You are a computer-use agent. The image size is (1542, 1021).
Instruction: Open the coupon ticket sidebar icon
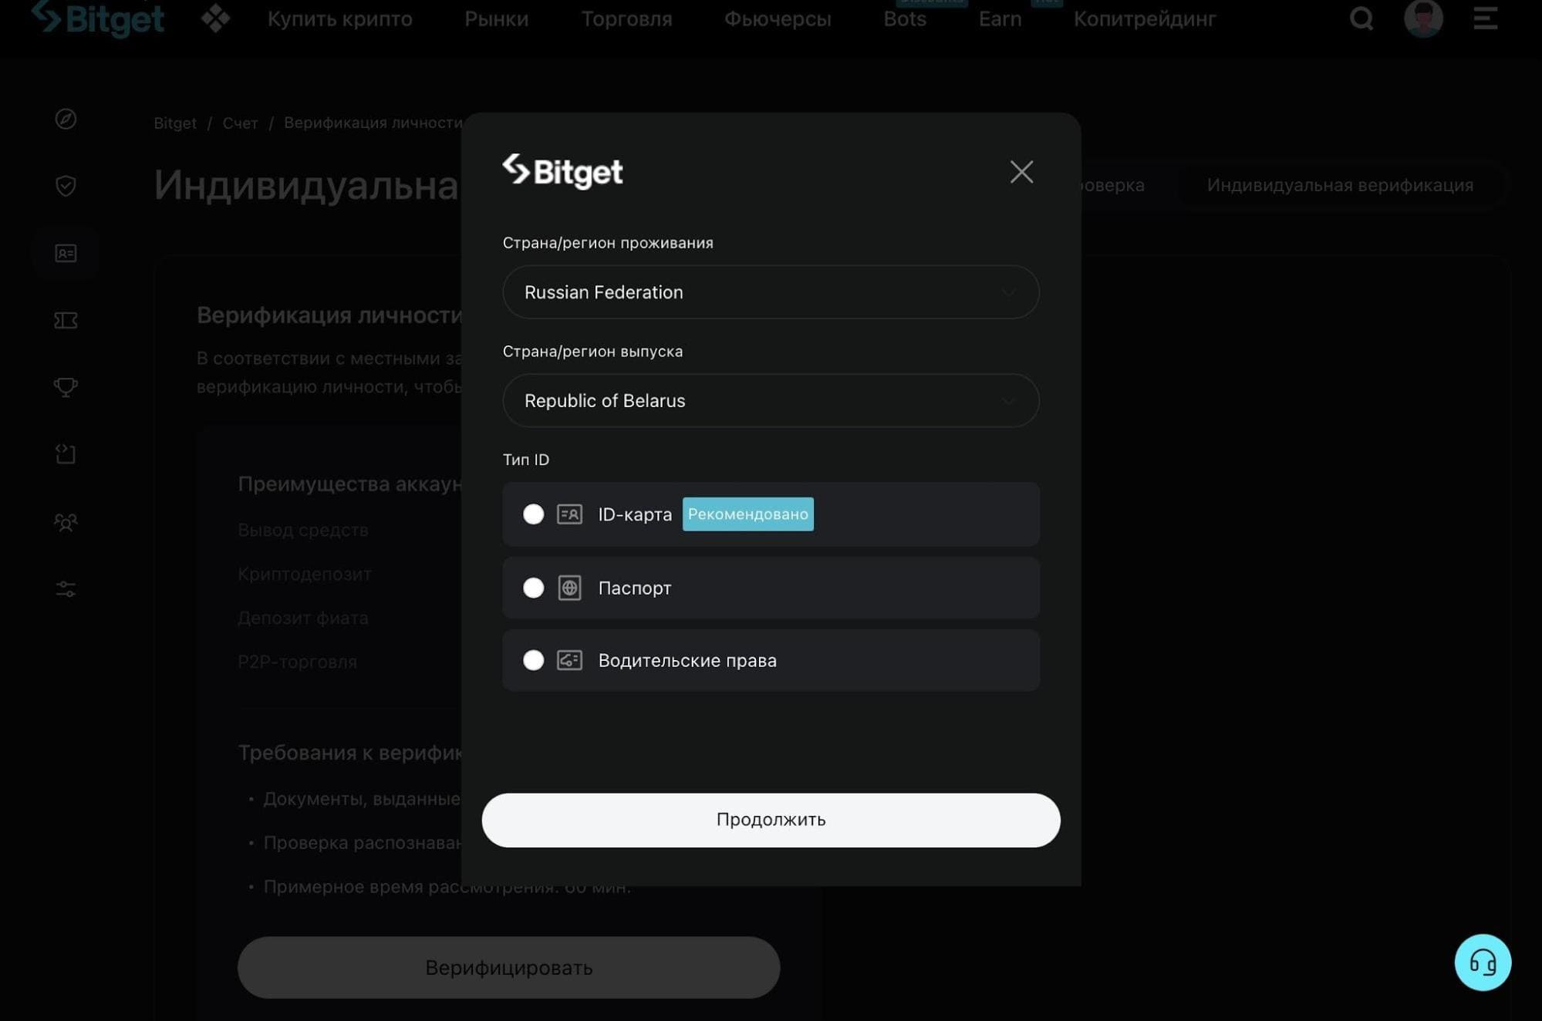66,320
